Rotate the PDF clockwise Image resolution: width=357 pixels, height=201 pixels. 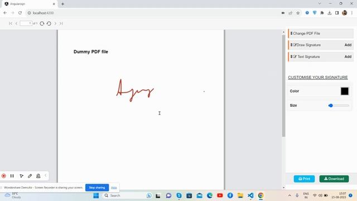click(42, 23)
